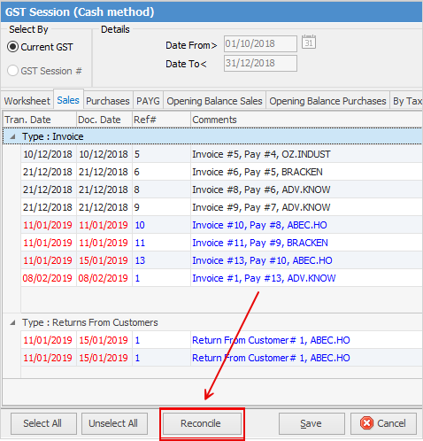The width and height of the screenshot is (423, 441).
Task: Click Ref# 13 cell in invoice list
Action: (x=161, y=260)
